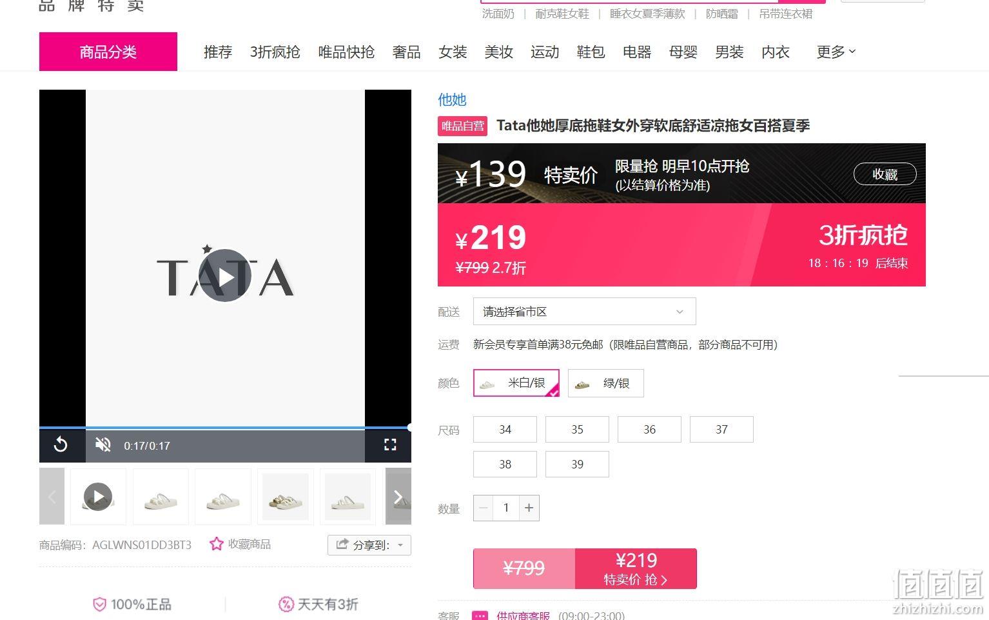Screen dimensions: 989x620
Task: Click the 收藏 button in price banner
Action: [885, 174]
